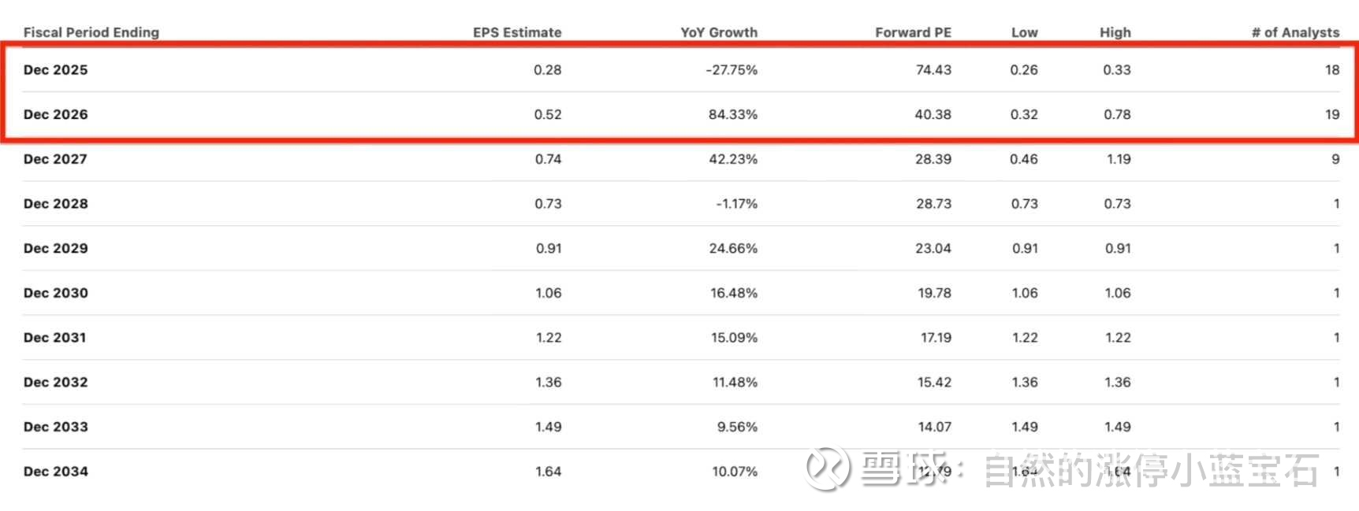Screen dimensions: 1359x511
Task: Click the # of Analysts column header
Action: click(1295, 32)
